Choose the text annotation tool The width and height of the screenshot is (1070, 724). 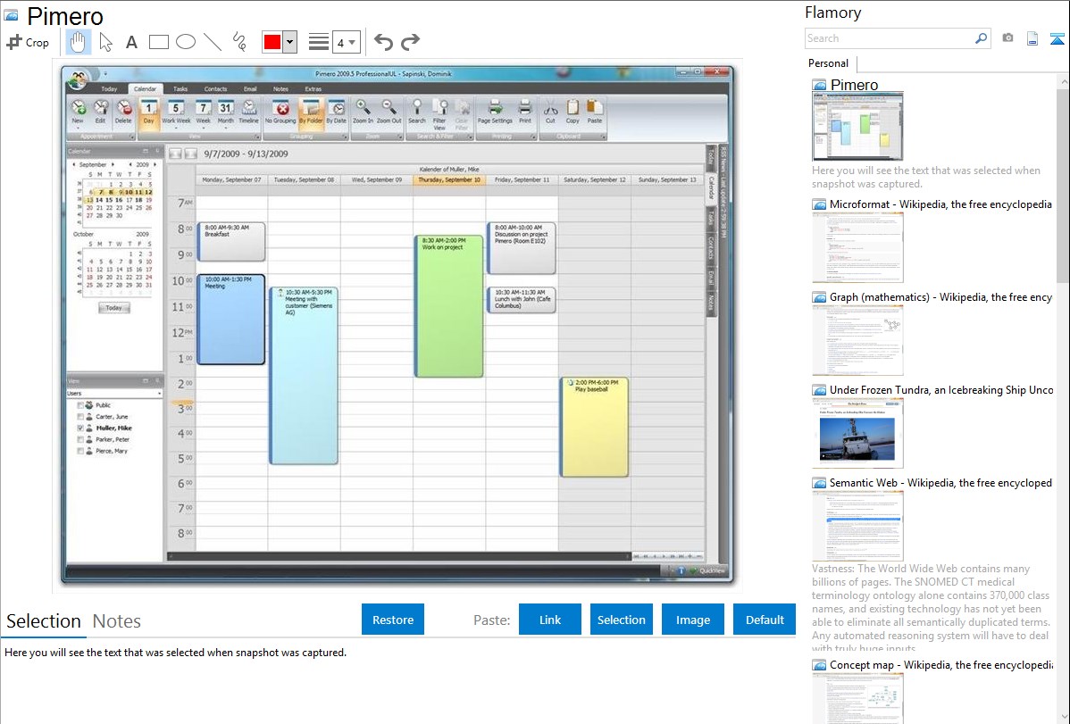coord(131,42)
